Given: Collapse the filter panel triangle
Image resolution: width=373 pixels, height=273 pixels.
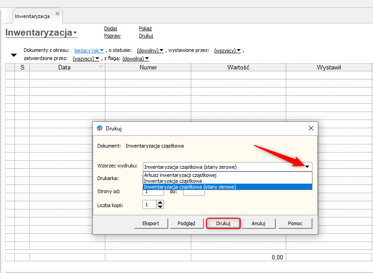Looking at the screenshot, I should [x=14, y=55].
